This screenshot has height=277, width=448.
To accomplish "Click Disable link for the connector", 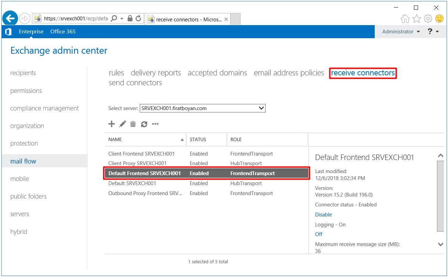I will point(323,215).
